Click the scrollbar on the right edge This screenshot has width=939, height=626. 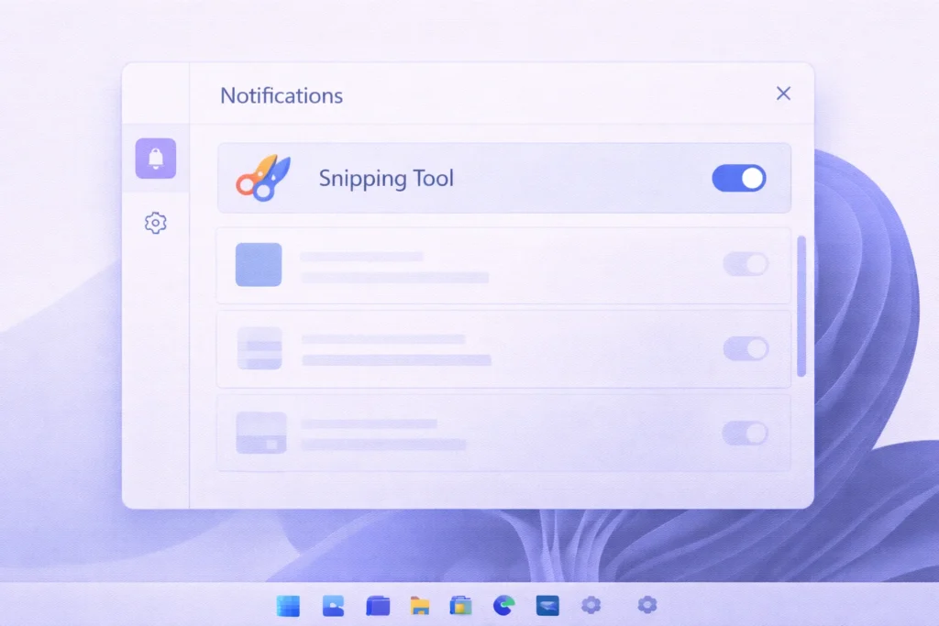[802, 302]
